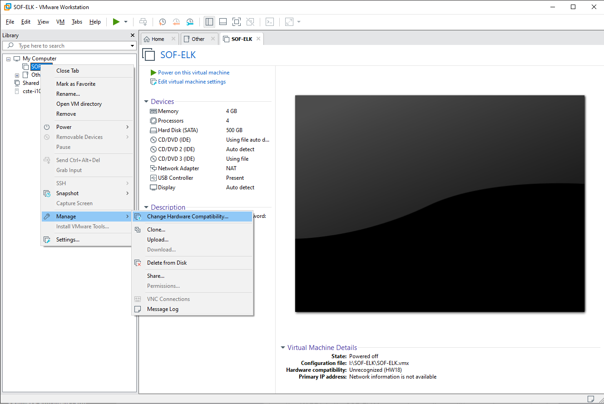
Task: Click the green Power On play icon
Action: [x=116, y=22]
